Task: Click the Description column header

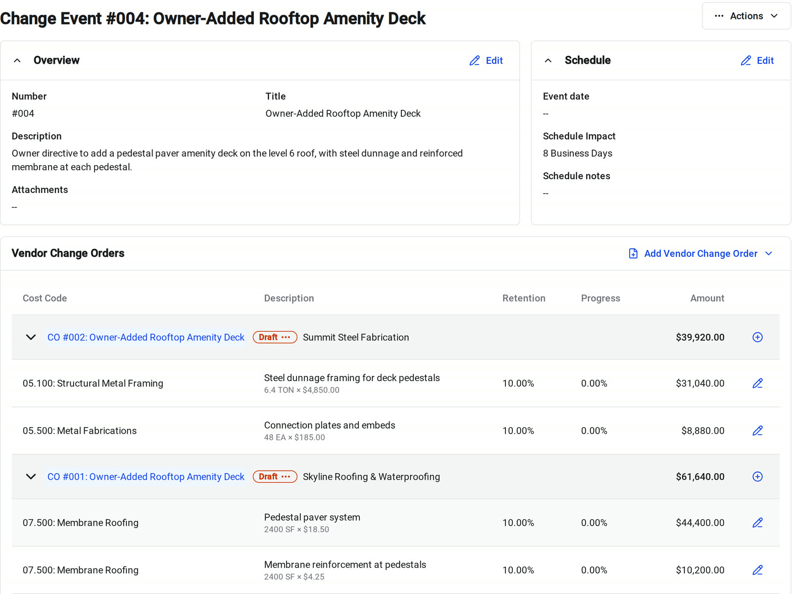Action: pos(289,298)
